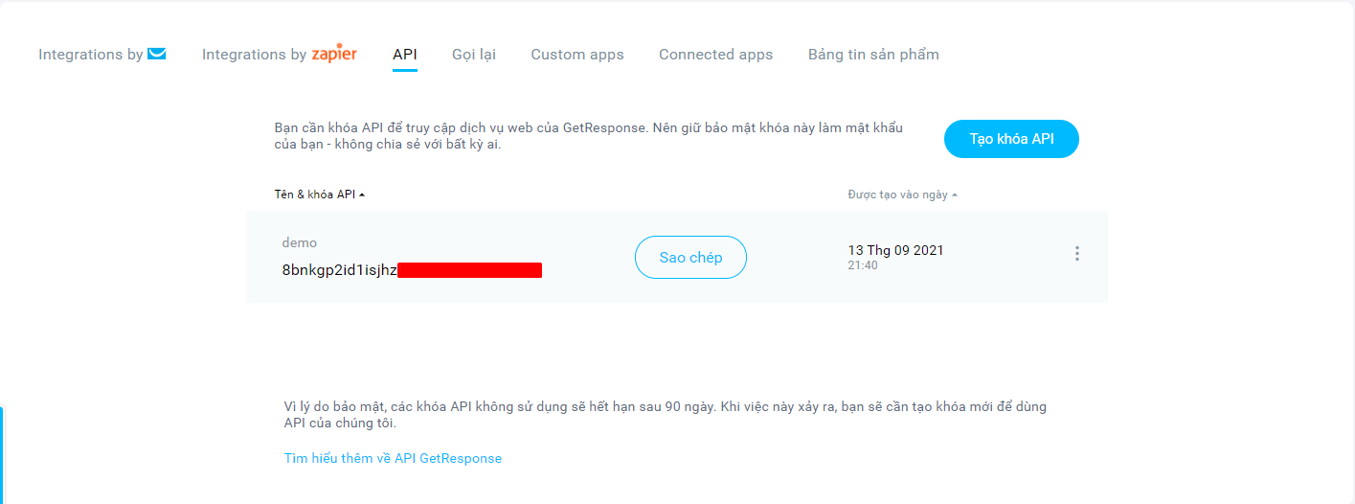Click the Tạo khóa API button
This screenshot has height=504, width=1355.
(x=1011, y=139)
